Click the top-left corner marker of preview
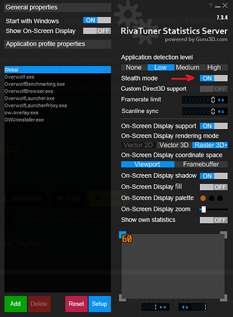This screenshot has height=317, width=233. point(122,234)
